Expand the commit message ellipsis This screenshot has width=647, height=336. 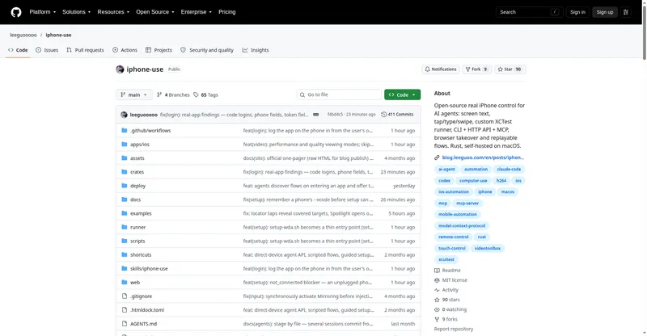point(315,115)
